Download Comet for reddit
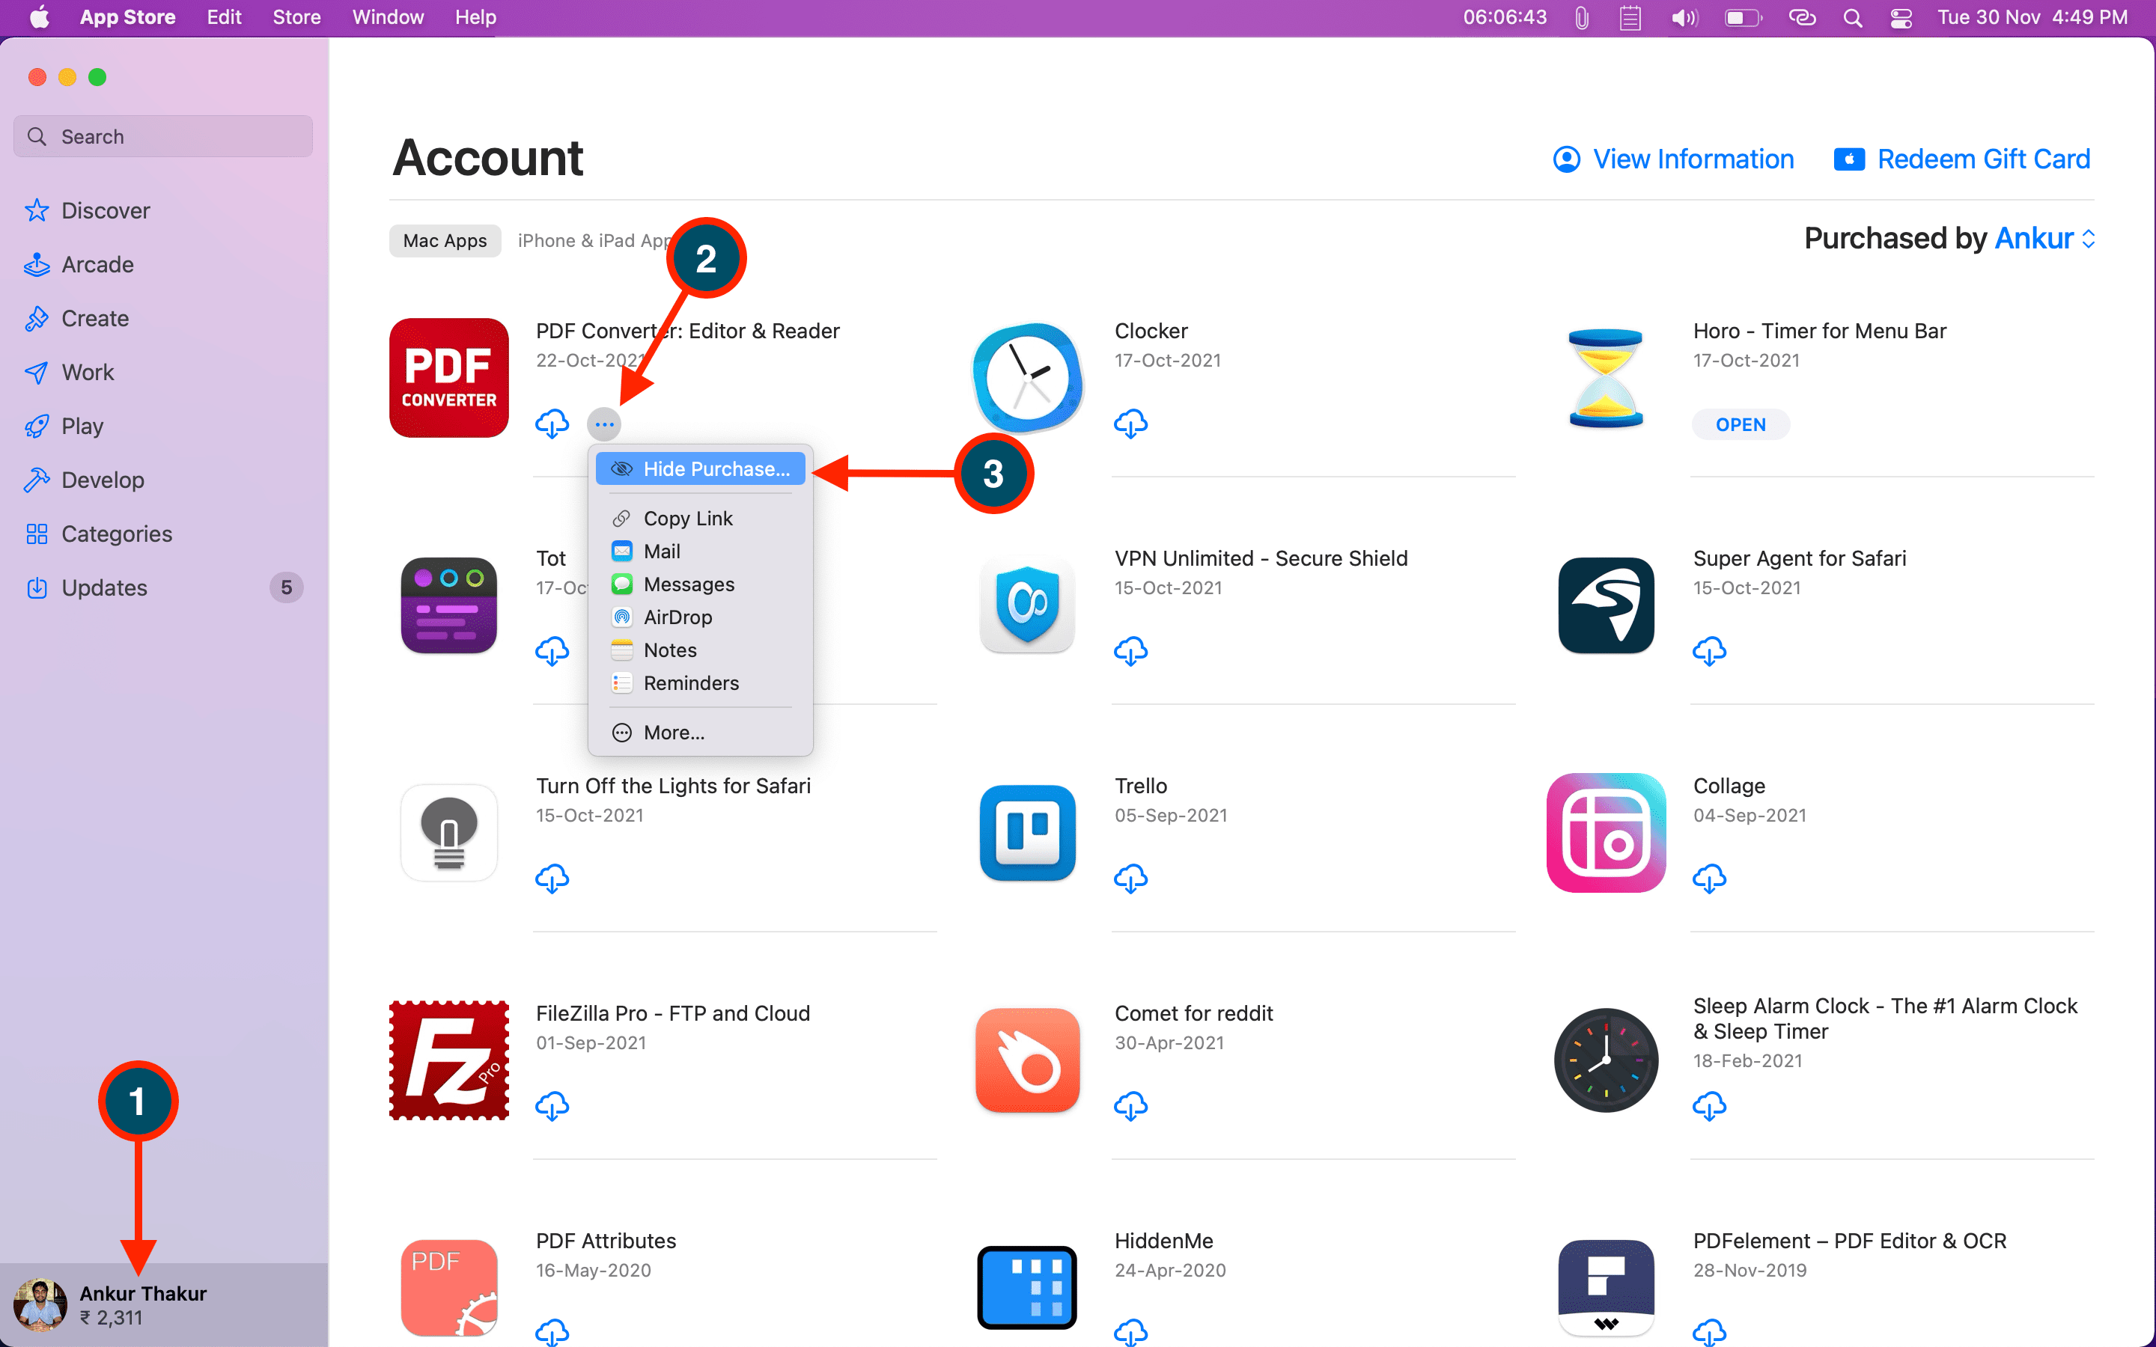The width and height of the screenshot is (2156, 1347). (1130, 1107)
